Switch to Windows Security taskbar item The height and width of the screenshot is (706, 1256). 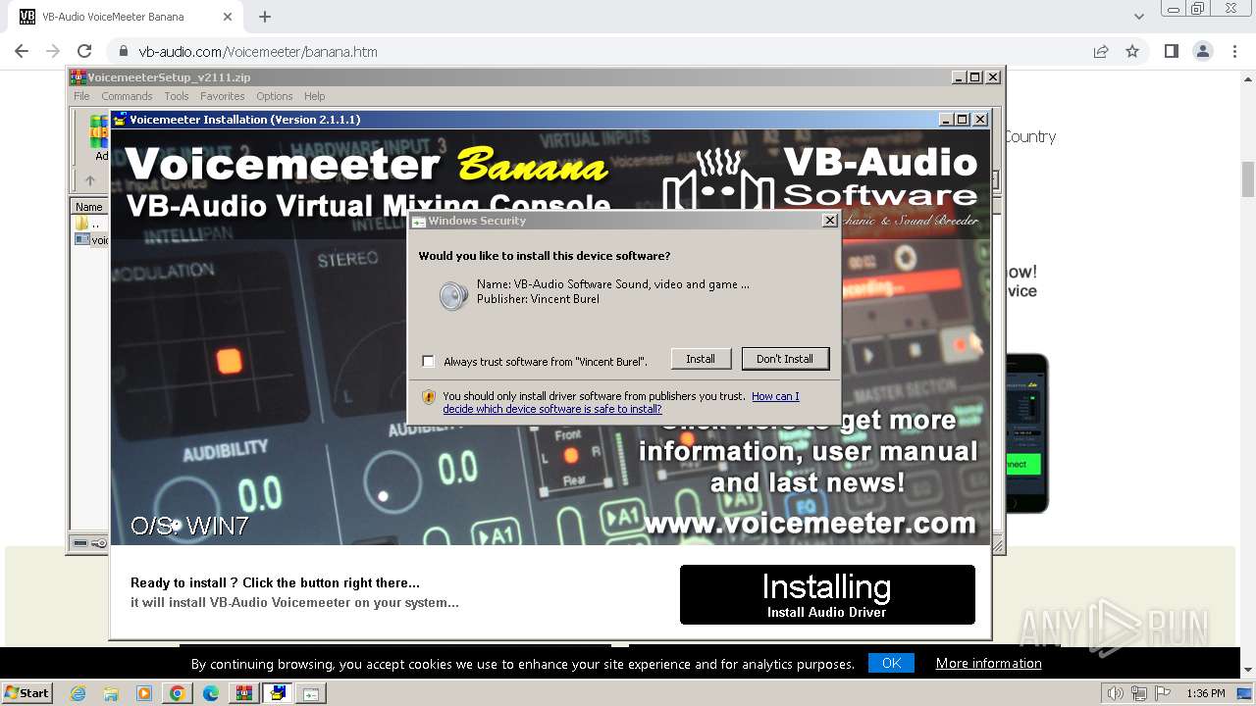[x=311, y=693]
